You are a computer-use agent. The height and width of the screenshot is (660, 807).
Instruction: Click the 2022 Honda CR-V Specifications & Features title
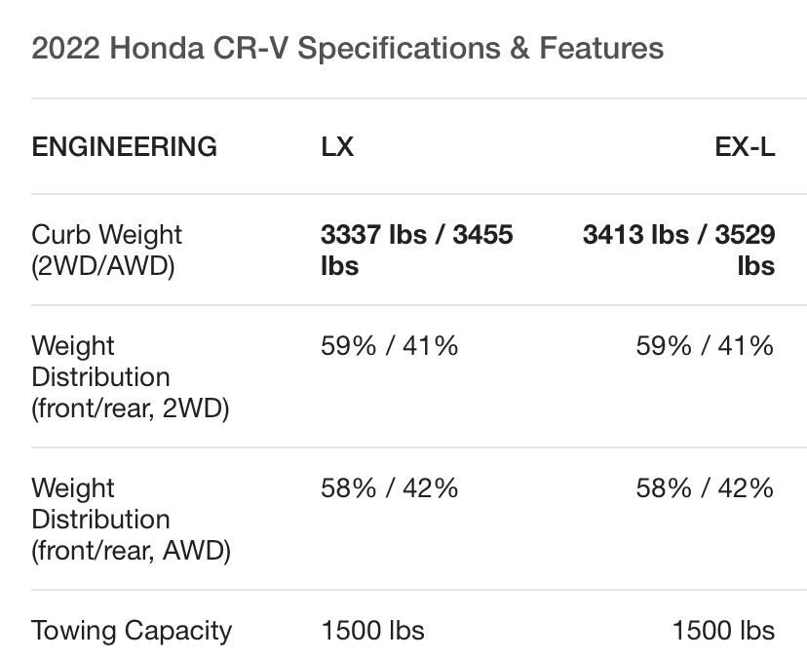click(348, 49)
